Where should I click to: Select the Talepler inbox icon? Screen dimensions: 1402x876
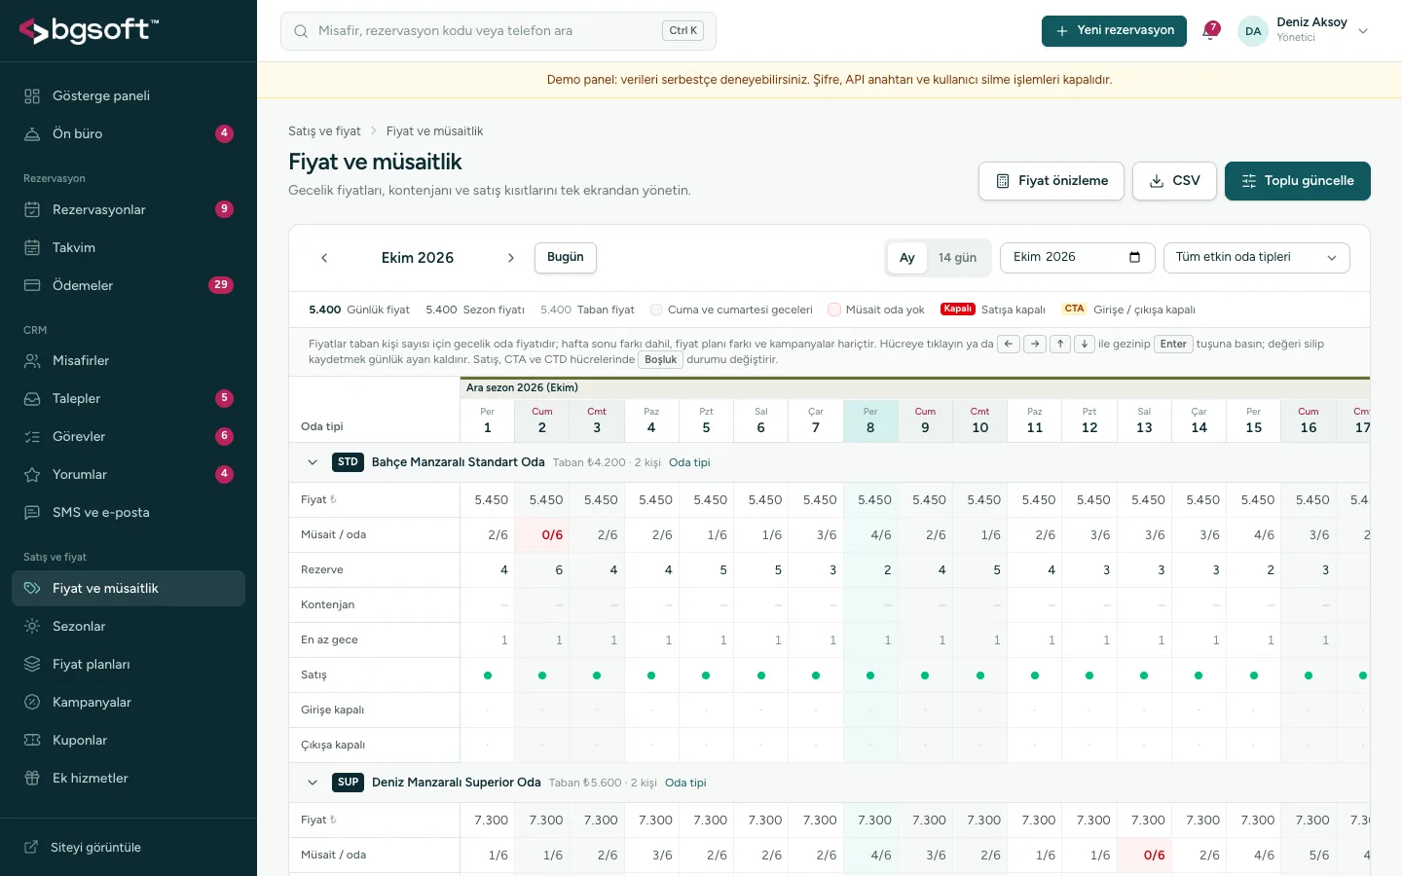pos(32,399)
